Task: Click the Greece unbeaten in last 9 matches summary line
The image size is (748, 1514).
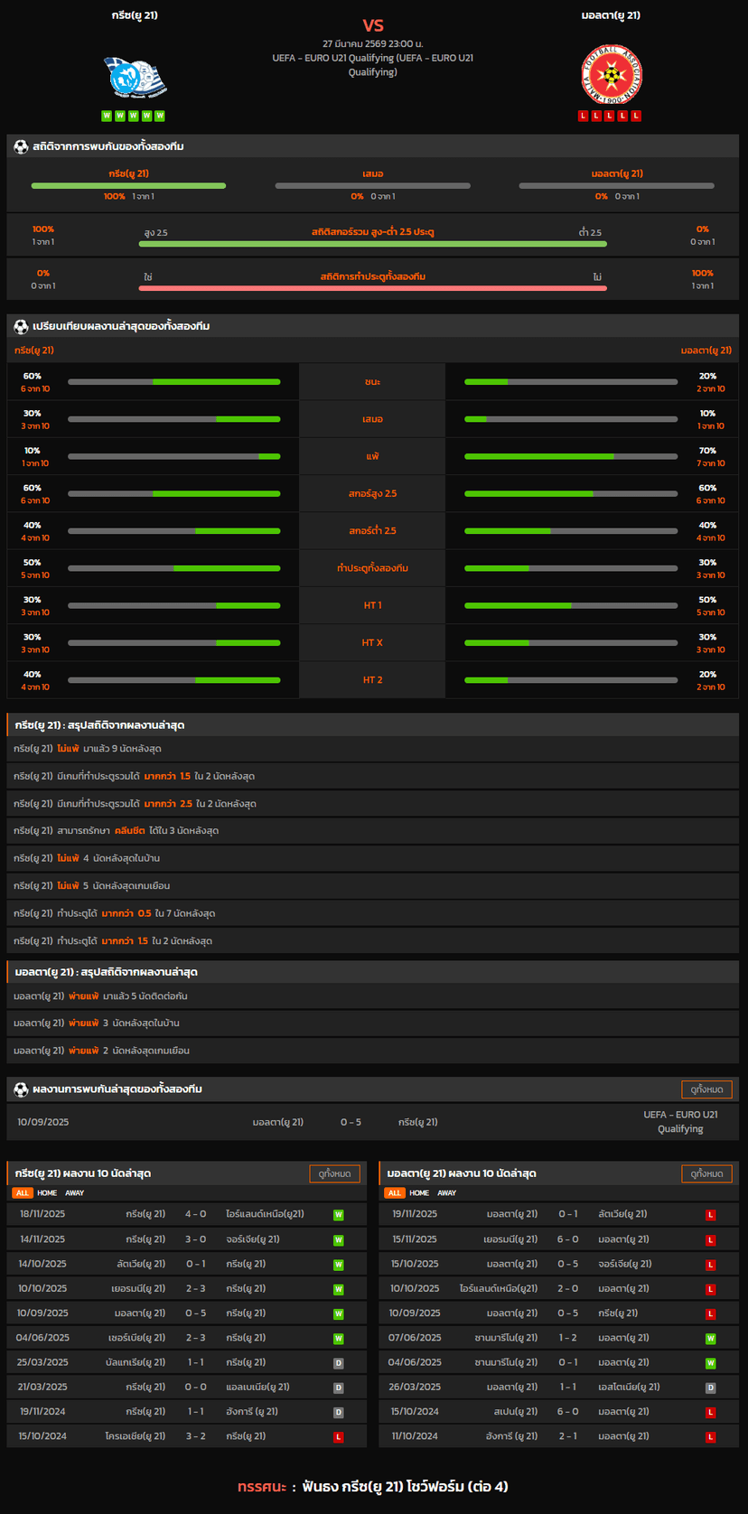Action: (x=372, y=749)
